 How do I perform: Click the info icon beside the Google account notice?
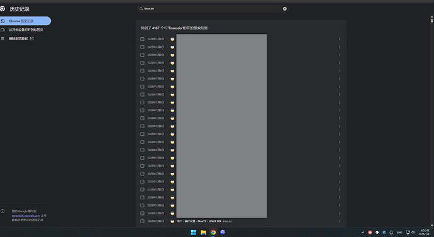(x=3, y=211)
